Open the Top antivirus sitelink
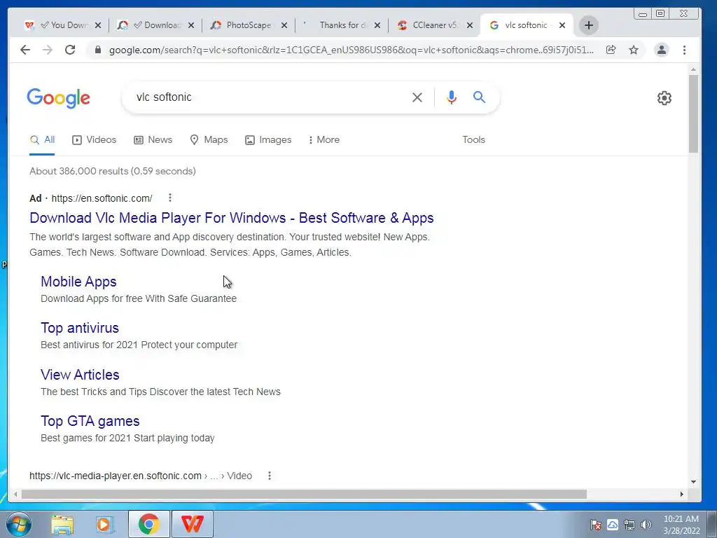The width and height of the screenshot is (717, 538). pyautogui.click(x=80, y=328)
